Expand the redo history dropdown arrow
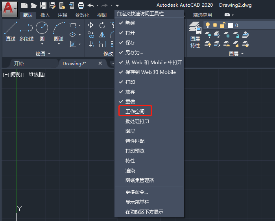 [111, 6]
